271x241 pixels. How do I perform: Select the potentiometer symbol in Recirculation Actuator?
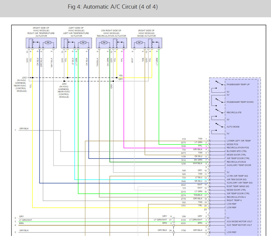(x=117, y=43)
